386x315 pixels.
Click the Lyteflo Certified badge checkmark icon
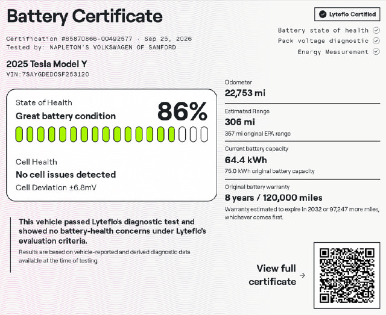point(323,14)
